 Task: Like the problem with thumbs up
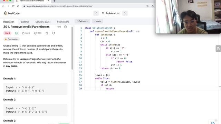[x=26, y=33]
